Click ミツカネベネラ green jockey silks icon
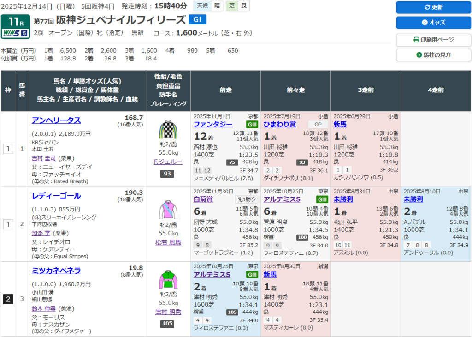The width and height of the screenshot is (472, 337). tap(168, 280)
